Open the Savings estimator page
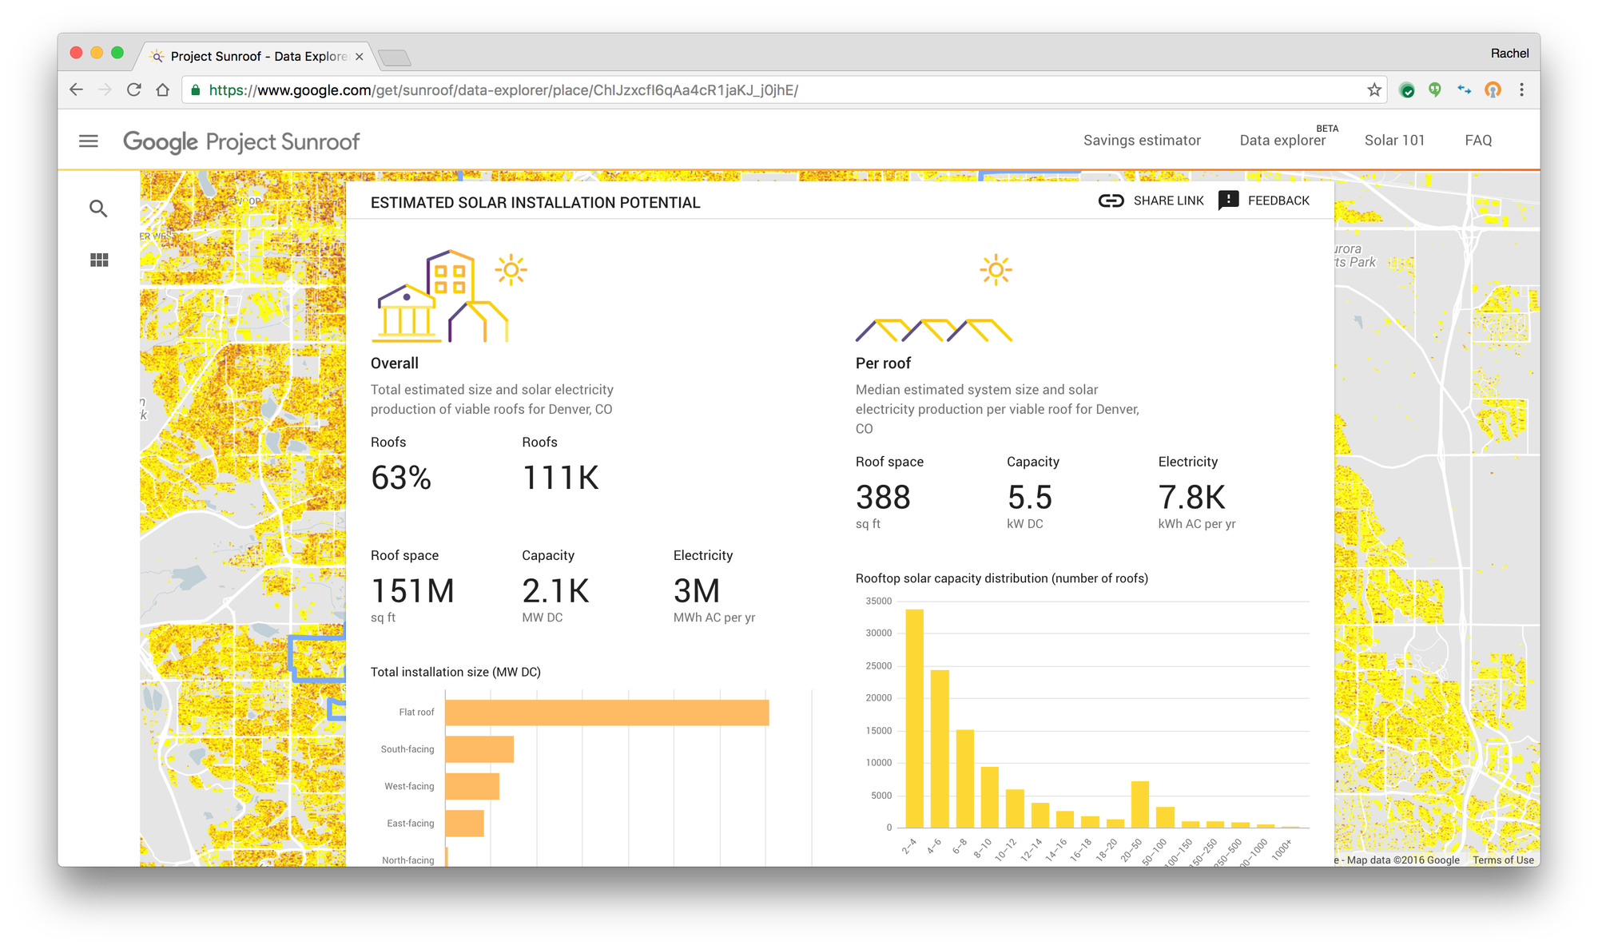 (x=1142, y=141)
